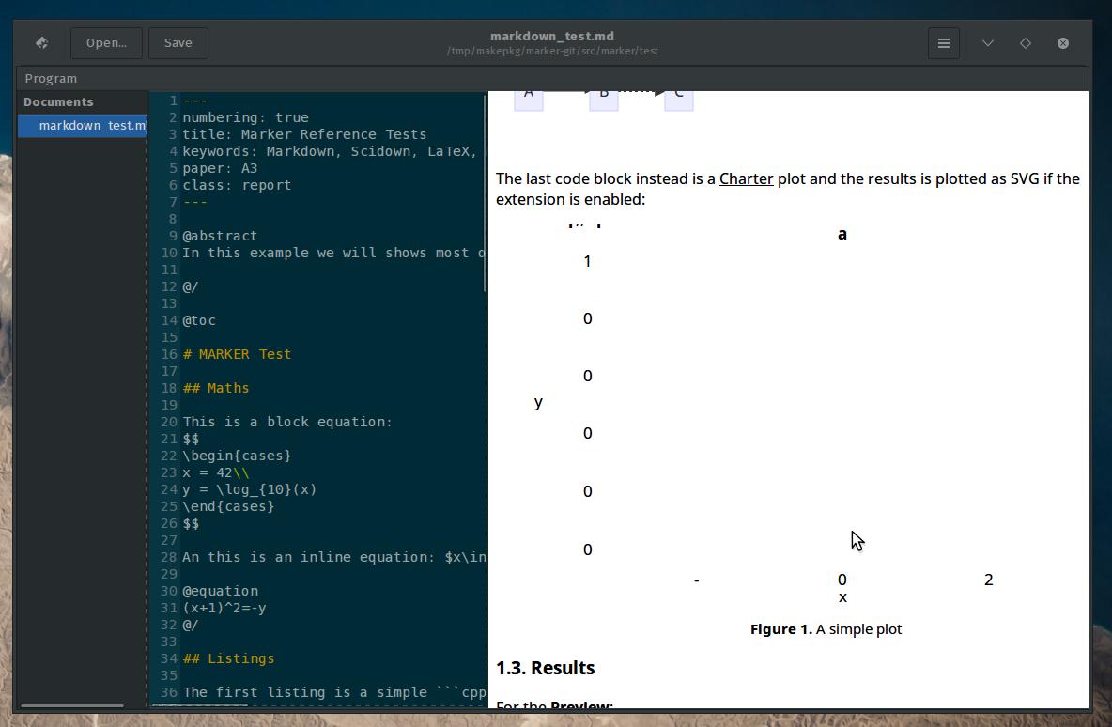Open the hamburger menu
Image resolution: width=1112 pixels, height=727 pixels.
943,43
